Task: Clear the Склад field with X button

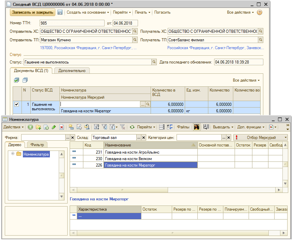Action: [x=143, y=138]
